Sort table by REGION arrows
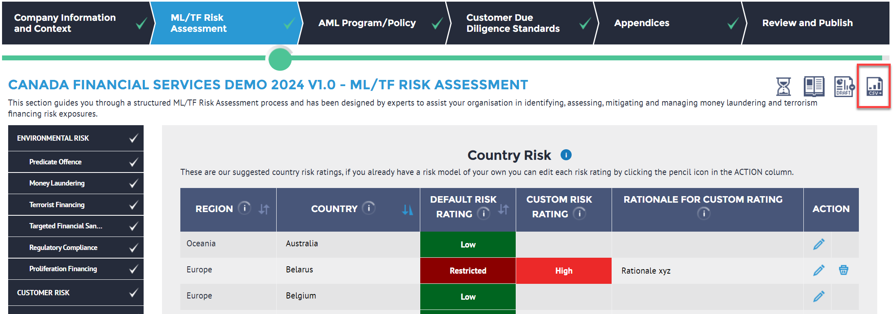The width and height of the screenshot is (896, 314). coord(264,209)
